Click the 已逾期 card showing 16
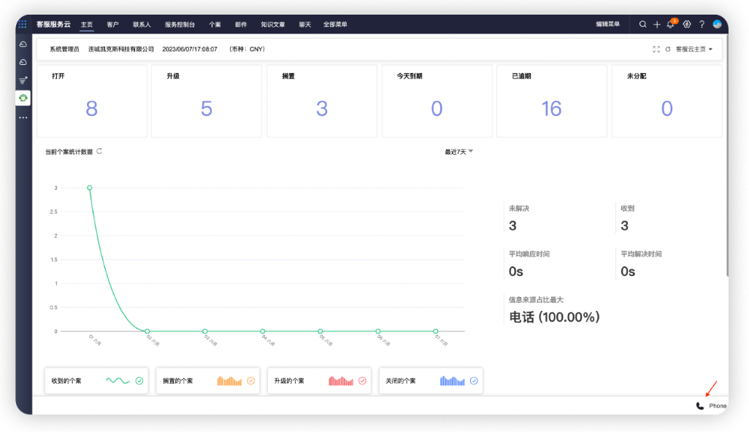 (x=551, y=101)
